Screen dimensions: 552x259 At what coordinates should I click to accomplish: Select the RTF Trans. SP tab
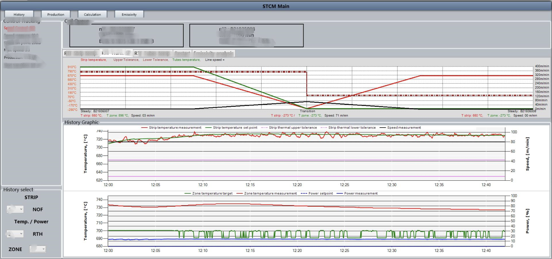click(116, 53)
